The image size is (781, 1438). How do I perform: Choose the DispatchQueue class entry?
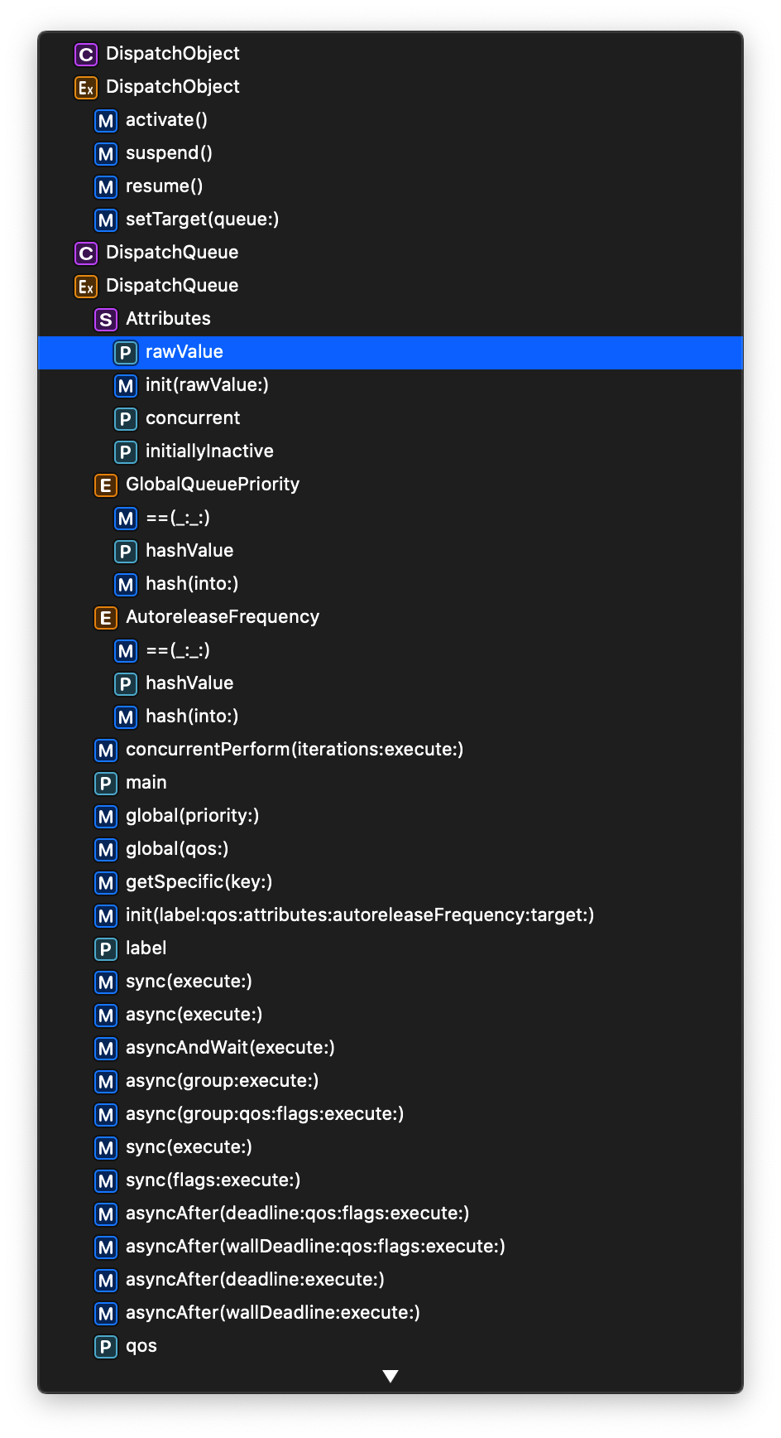pos(390,253)
